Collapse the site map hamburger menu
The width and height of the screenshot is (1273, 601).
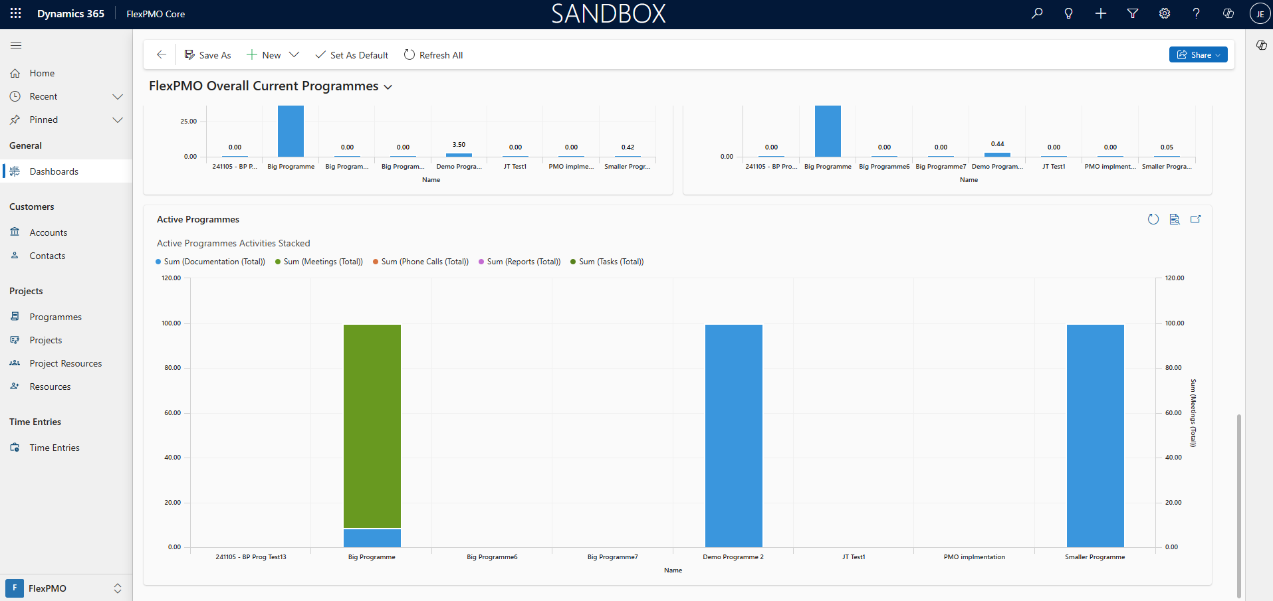[16, 45]
